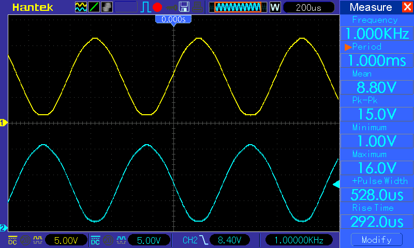The height and width of the screenshot is (248, 414).
Task: Select the yellow channel 1 ground marker
Action: tap(4, 123)
